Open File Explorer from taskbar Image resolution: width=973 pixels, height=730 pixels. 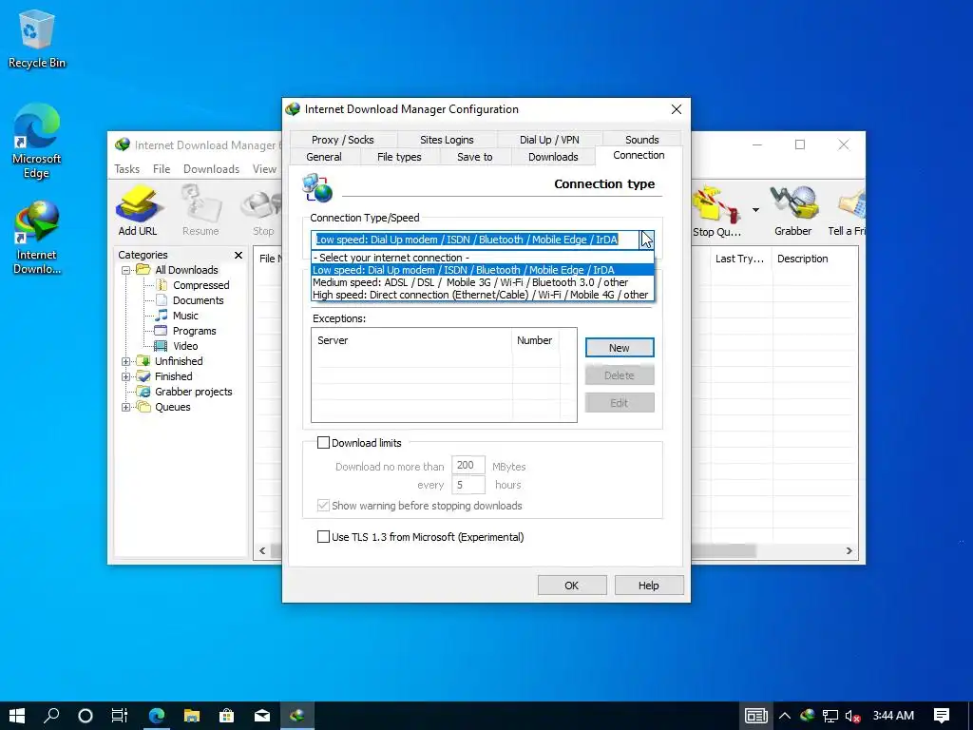tap(192, 716)
